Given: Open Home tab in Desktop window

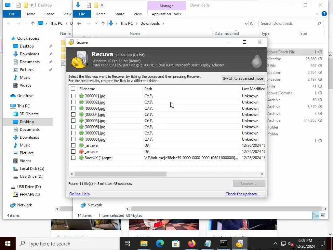Looking at the screenshot, I should 30,14.
